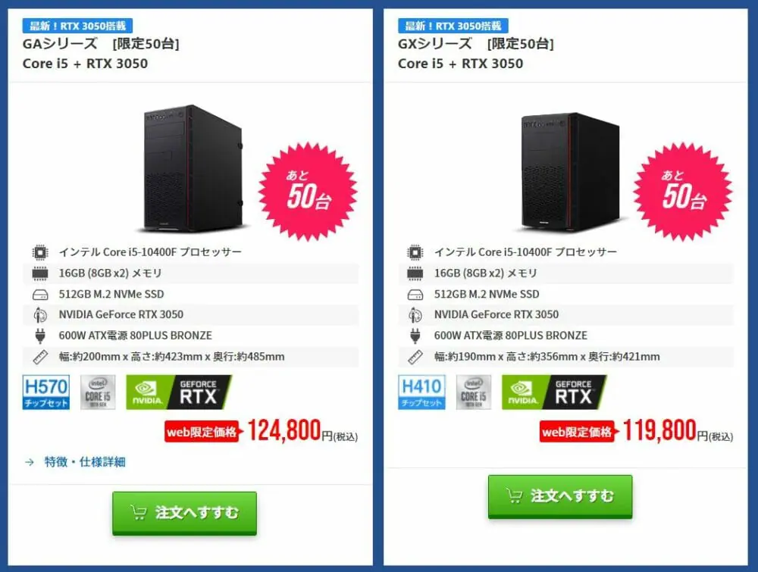Click the GX series SSD drive icon
The image size is (758, 572).
(x=415, y=294)
